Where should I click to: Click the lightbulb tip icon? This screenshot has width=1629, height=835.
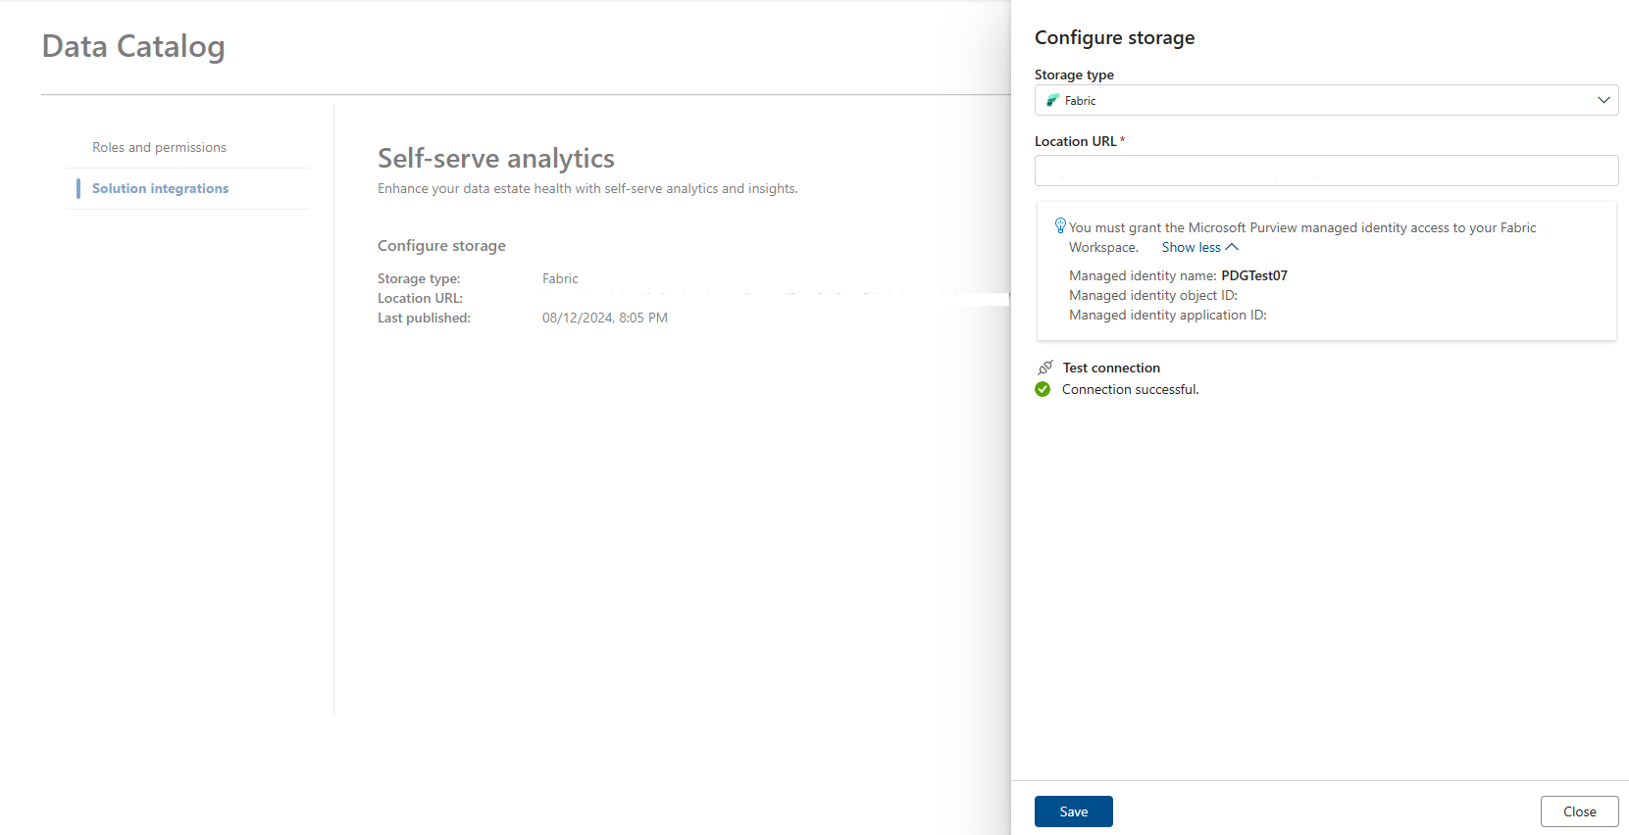(1060, 225)
